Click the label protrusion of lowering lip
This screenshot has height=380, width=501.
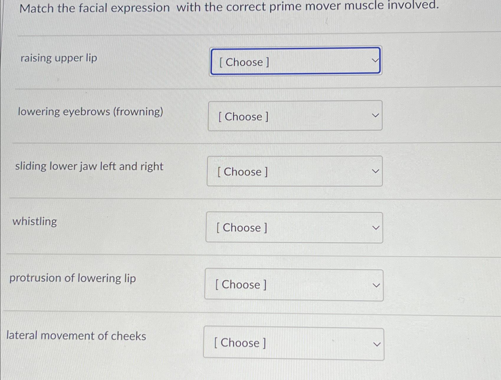click(72, 278)
